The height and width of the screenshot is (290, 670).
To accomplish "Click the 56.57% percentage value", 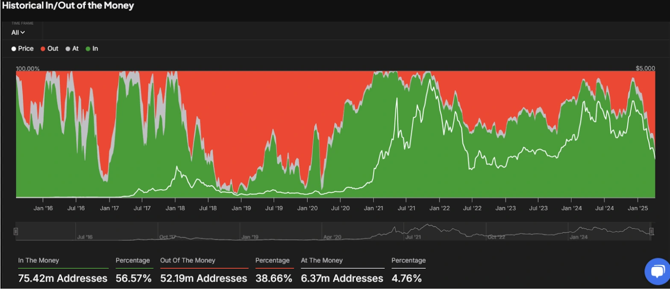I will (133, 278).
